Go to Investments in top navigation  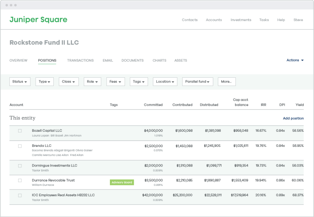tap(241, 20)
